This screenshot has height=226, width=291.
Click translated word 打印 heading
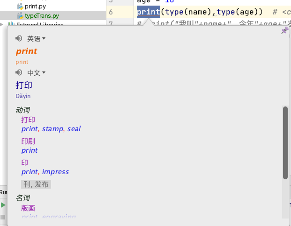24,85
